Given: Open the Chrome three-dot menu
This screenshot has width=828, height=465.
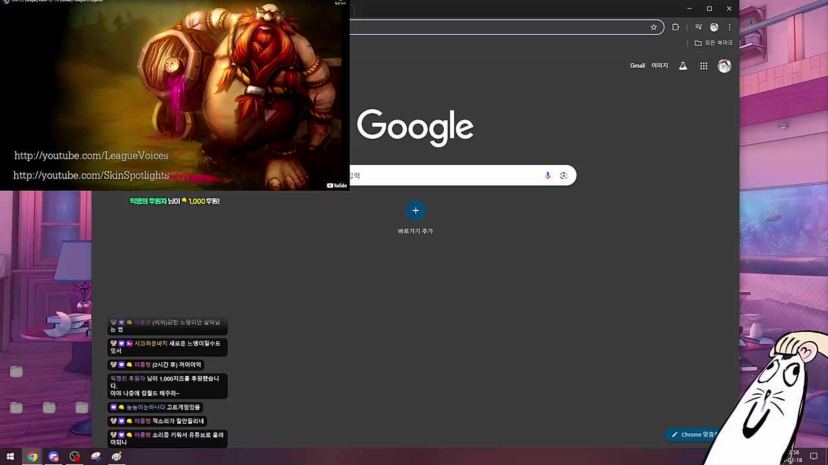Looking at the screenshot, I should 729,27.
